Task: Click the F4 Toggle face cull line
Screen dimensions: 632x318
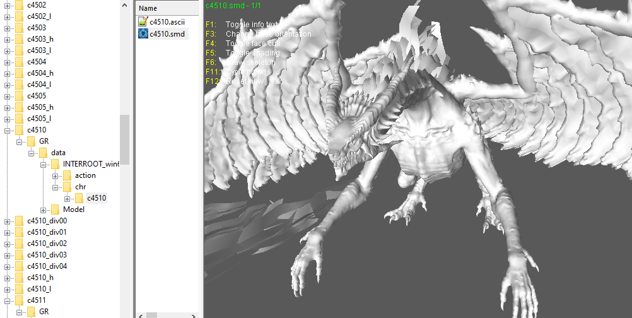Action: (x=243, y=43)
